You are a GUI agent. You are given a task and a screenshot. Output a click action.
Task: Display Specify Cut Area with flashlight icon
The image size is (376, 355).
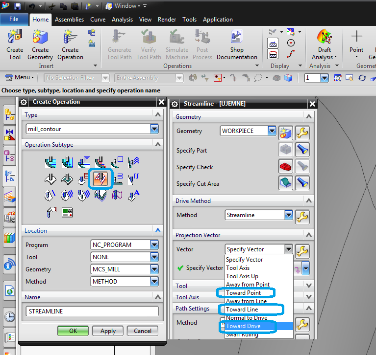(x=302, y=183)
